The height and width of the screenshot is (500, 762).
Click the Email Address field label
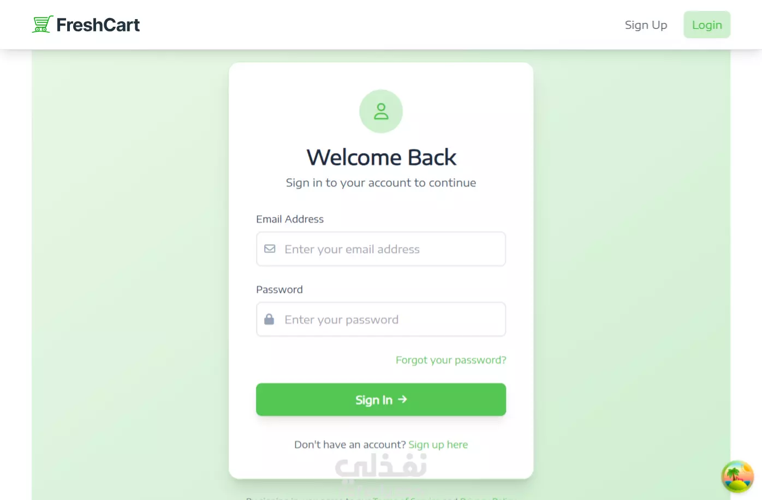pos(290,219)
